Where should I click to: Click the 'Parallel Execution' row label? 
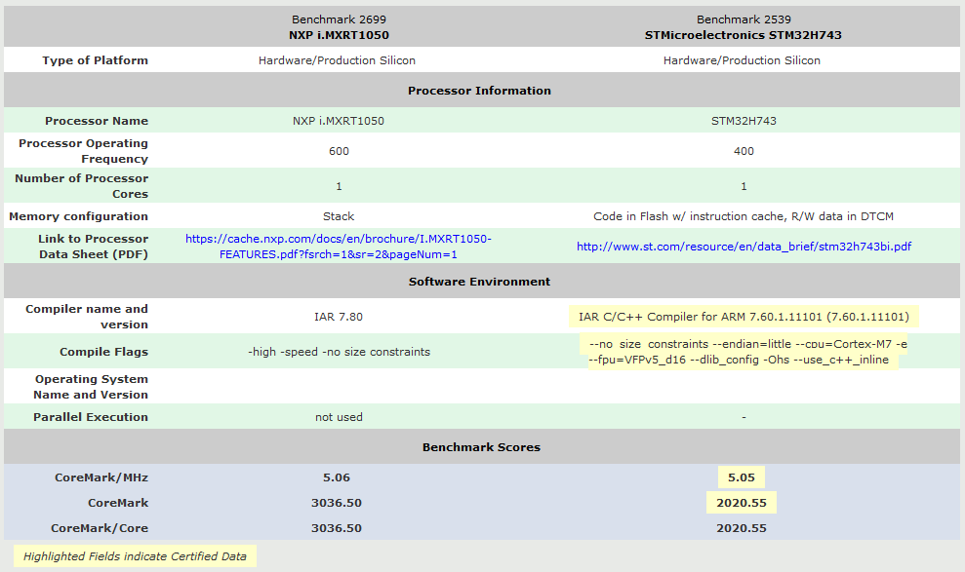[x=91, y=417]
